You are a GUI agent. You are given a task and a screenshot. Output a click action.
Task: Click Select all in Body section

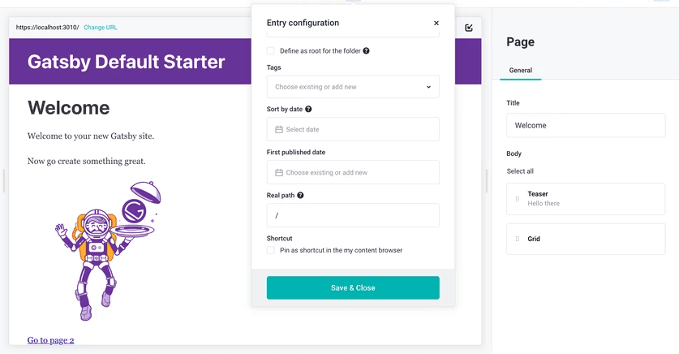coord(520,171)
